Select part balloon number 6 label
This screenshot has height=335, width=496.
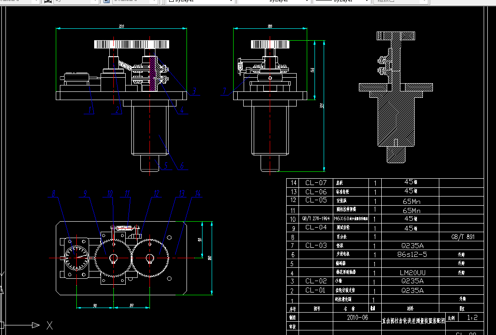tap(182, 165)
